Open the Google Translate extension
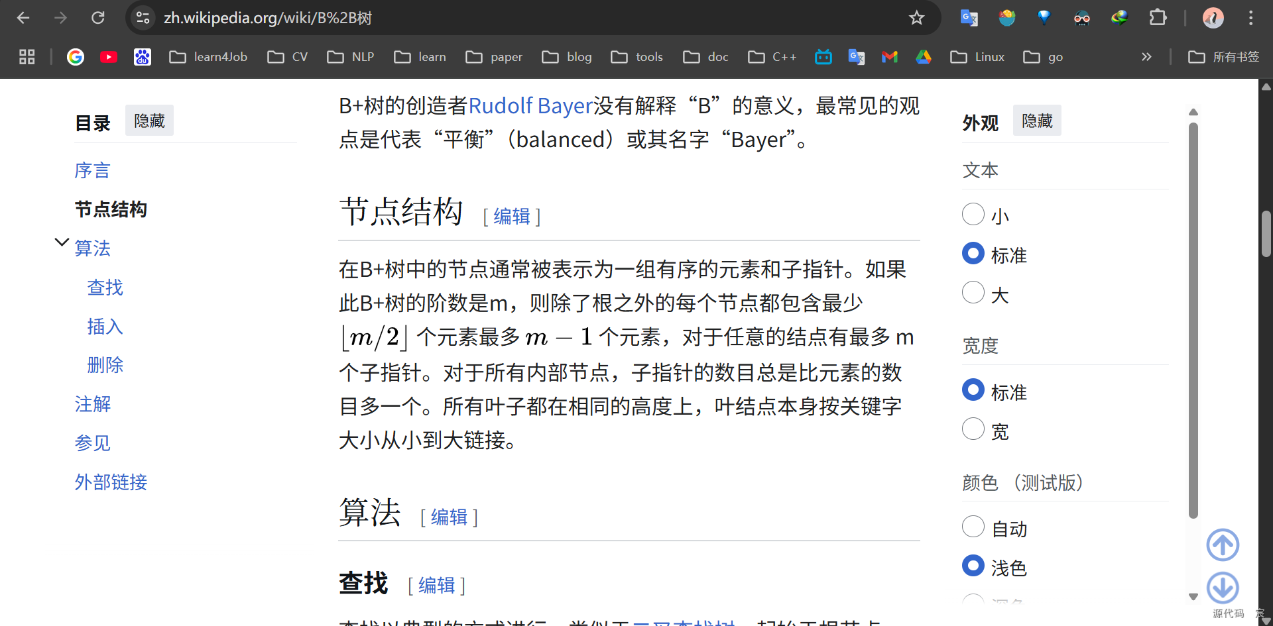The width and height of the screenshot is (1273, 626). point(969,18)
